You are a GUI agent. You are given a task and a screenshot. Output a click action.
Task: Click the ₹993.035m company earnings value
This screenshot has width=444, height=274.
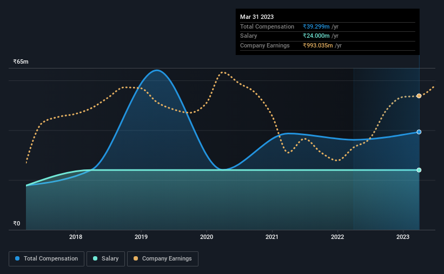317,45
